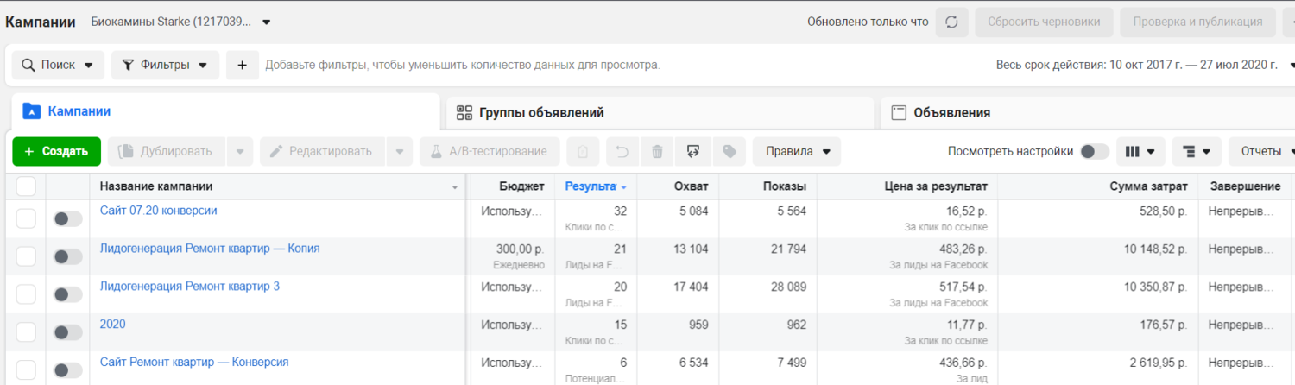The image size is (1295, 385).
Task: Expand the arrow next to Редактировать
Action: 399,152
